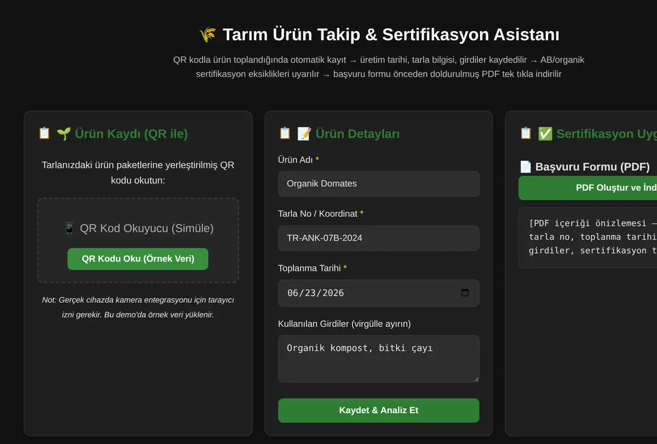Click the Başvuru Formu (PDF) heading text
The height and width of the screenshot is (444, 657).
point(592,166)
